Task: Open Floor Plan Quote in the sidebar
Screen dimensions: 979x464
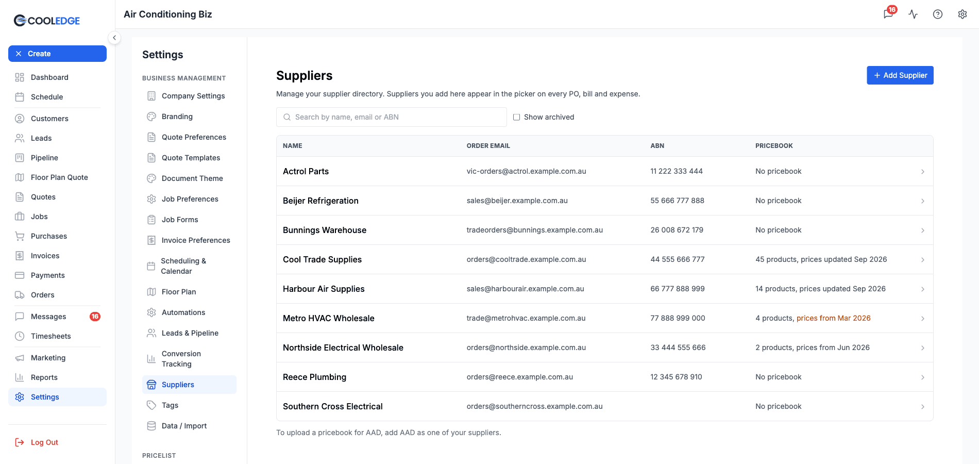Action: [x=57, y=177]
